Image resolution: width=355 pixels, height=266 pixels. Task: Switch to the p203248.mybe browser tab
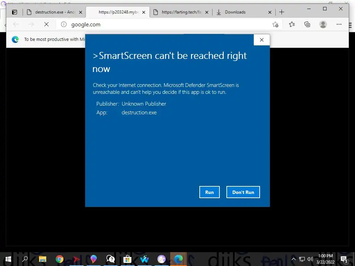tap(118, 12)
